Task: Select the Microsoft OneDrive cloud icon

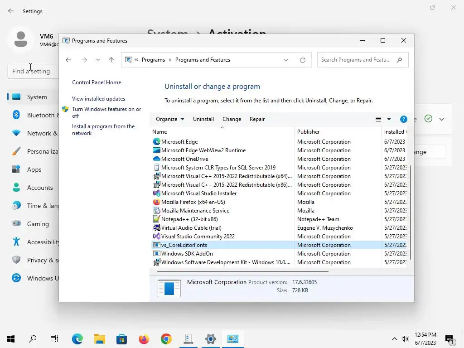Action: (156, 159)
